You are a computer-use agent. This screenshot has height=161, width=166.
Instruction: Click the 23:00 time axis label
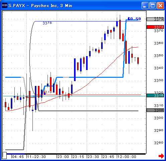(63, 157)
